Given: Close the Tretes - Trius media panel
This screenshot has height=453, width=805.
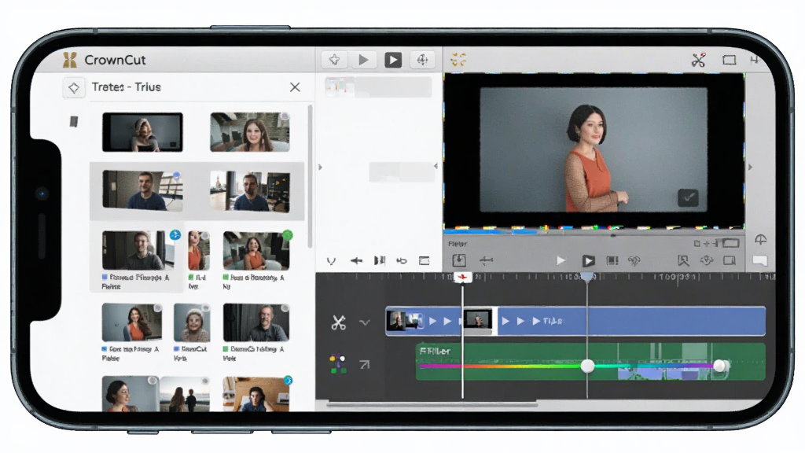Looking at the screenshot, I should click(295, 87).
